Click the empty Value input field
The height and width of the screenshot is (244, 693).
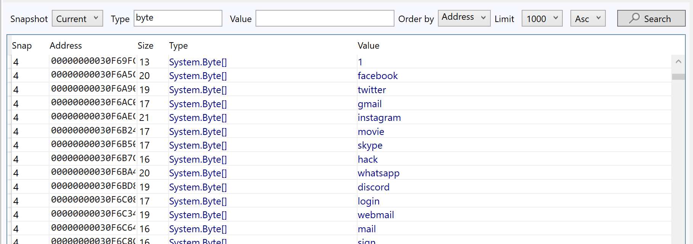pos(324,19)
